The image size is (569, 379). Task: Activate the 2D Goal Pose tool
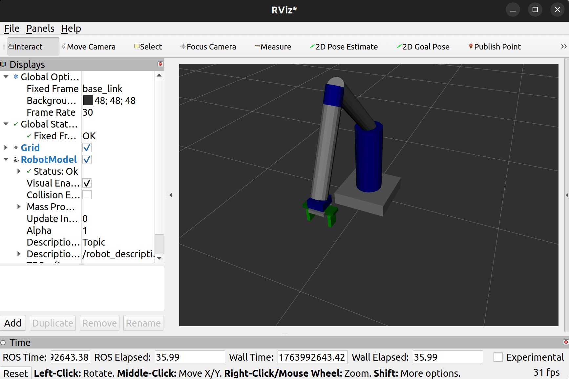click(x=423, y=47)
